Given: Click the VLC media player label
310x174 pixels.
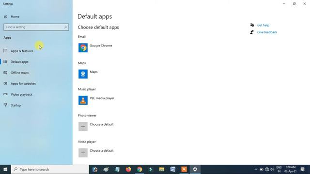Looking at the screenshot, I should [102, 98].
